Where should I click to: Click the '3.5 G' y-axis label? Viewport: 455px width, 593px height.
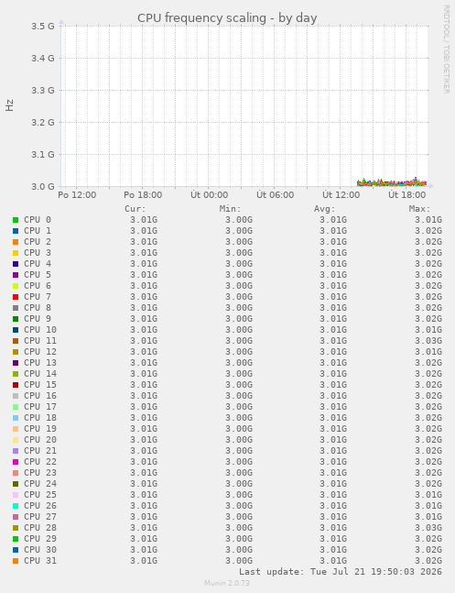point(43,26)
